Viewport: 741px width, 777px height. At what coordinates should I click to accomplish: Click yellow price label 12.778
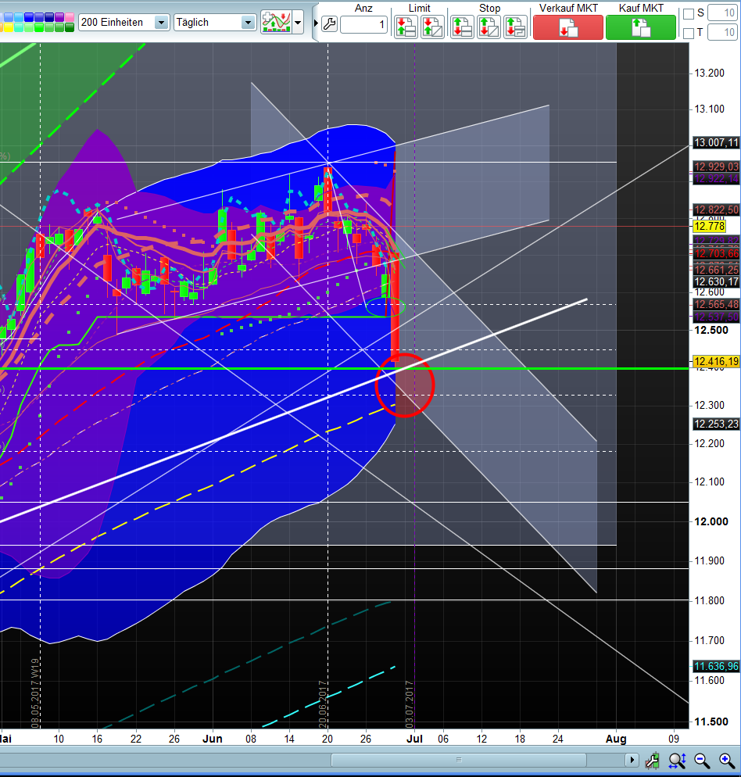709,227
